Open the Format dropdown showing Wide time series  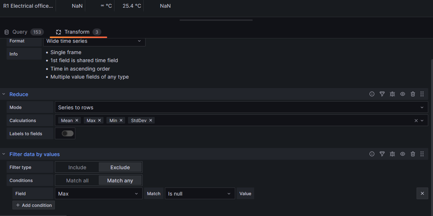click(x=94, y=41)
